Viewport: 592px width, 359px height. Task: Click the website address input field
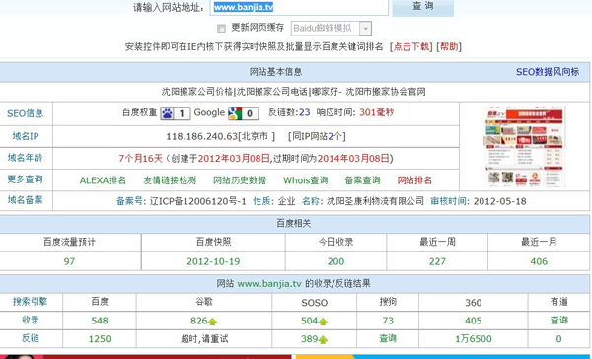click(x=299, y=7)
